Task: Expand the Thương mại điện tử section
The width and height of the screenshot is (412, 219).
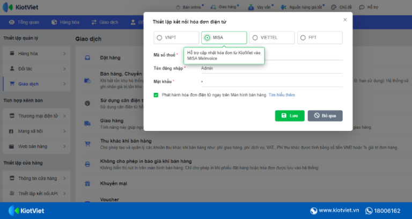Action: (64, 116)
